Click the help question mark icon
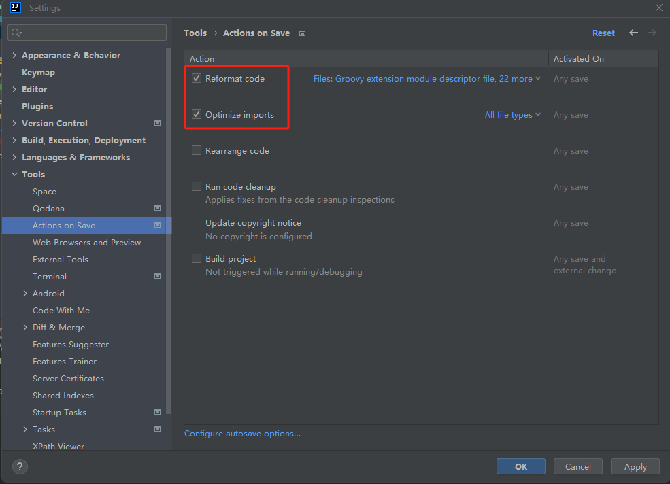This screenshot has width=670, height=484. [x=20, y=466]
